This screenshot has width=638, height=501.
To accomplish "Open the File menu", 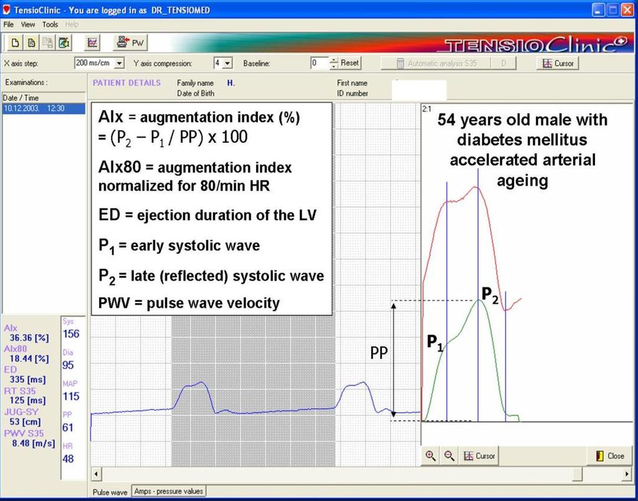I will pos(8,24).
